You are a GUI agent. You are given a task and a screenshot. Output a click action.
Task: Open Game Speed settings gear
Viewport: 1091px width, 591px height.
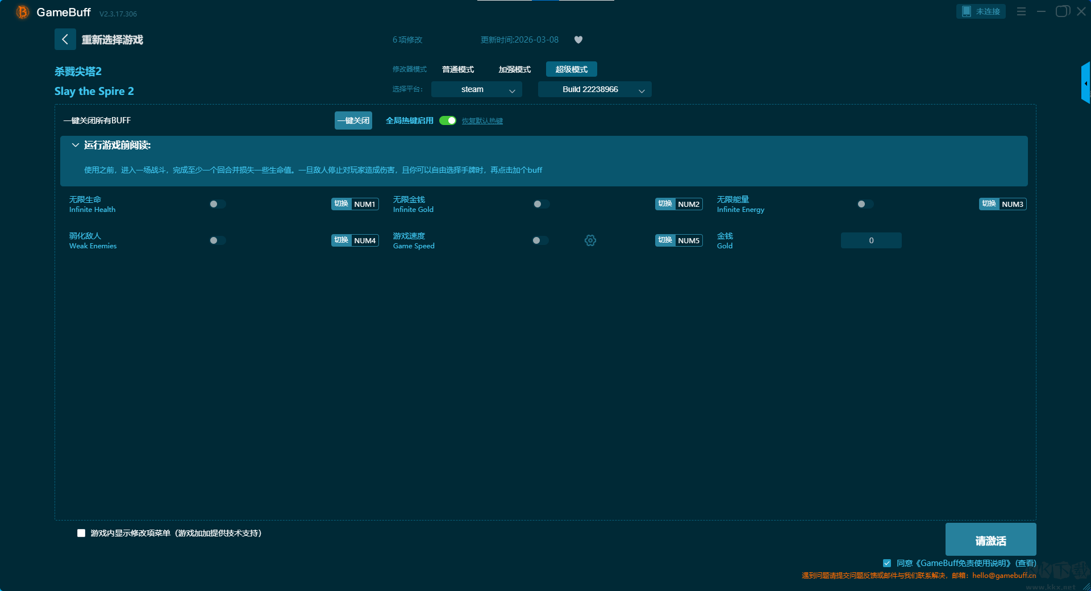(590, 240)
